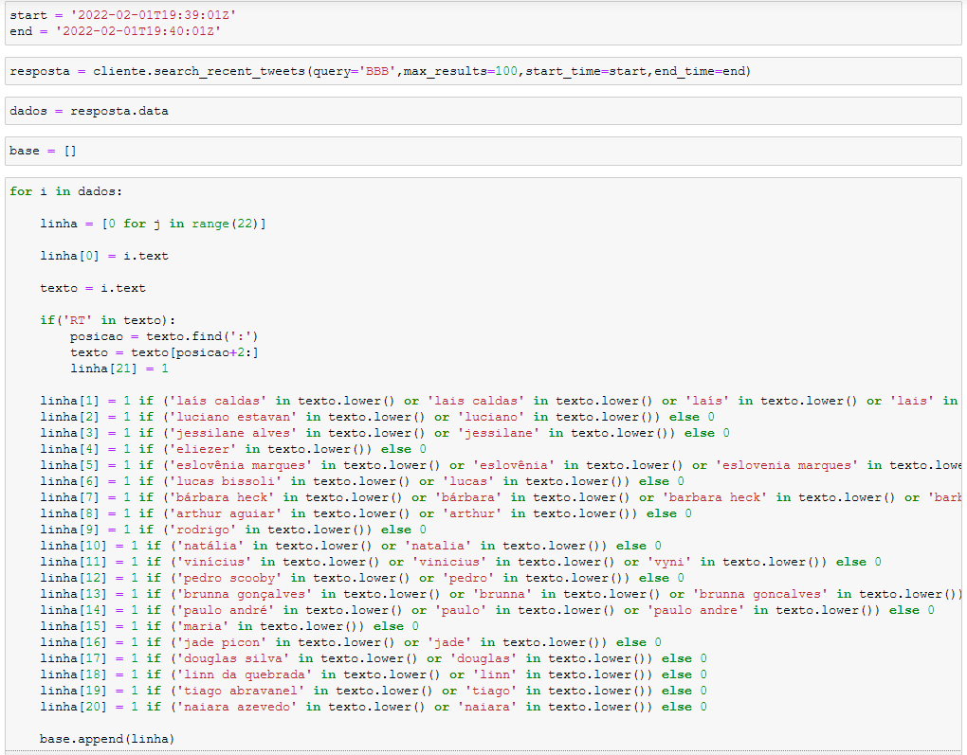Click the string 'rodrigo' in linha[9]
This screenshot has height=755, width=967.
pyautogui.click(x=203, y=530)
